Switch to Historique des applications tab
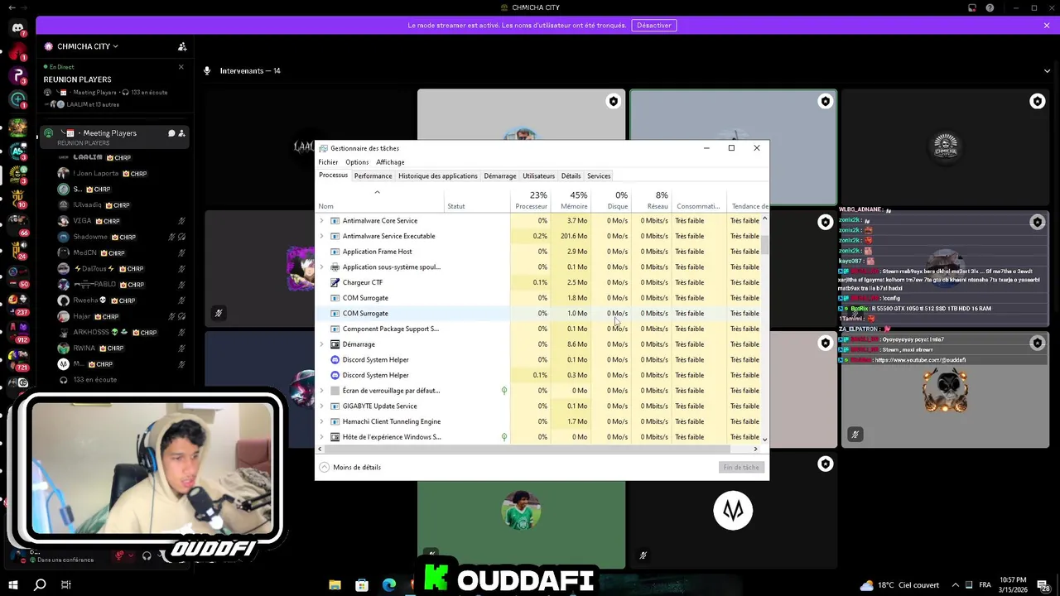This screenshot has width=1060, height=596. click(x=438, y=176)
